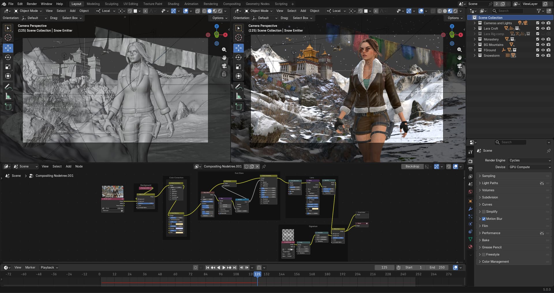
Task: Activate the Annotate tool in right viewport
Action: click(238, 87)
